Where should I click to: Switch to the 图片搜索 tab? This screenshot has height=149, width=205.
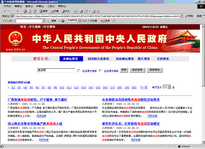click(x=144, y=59)
